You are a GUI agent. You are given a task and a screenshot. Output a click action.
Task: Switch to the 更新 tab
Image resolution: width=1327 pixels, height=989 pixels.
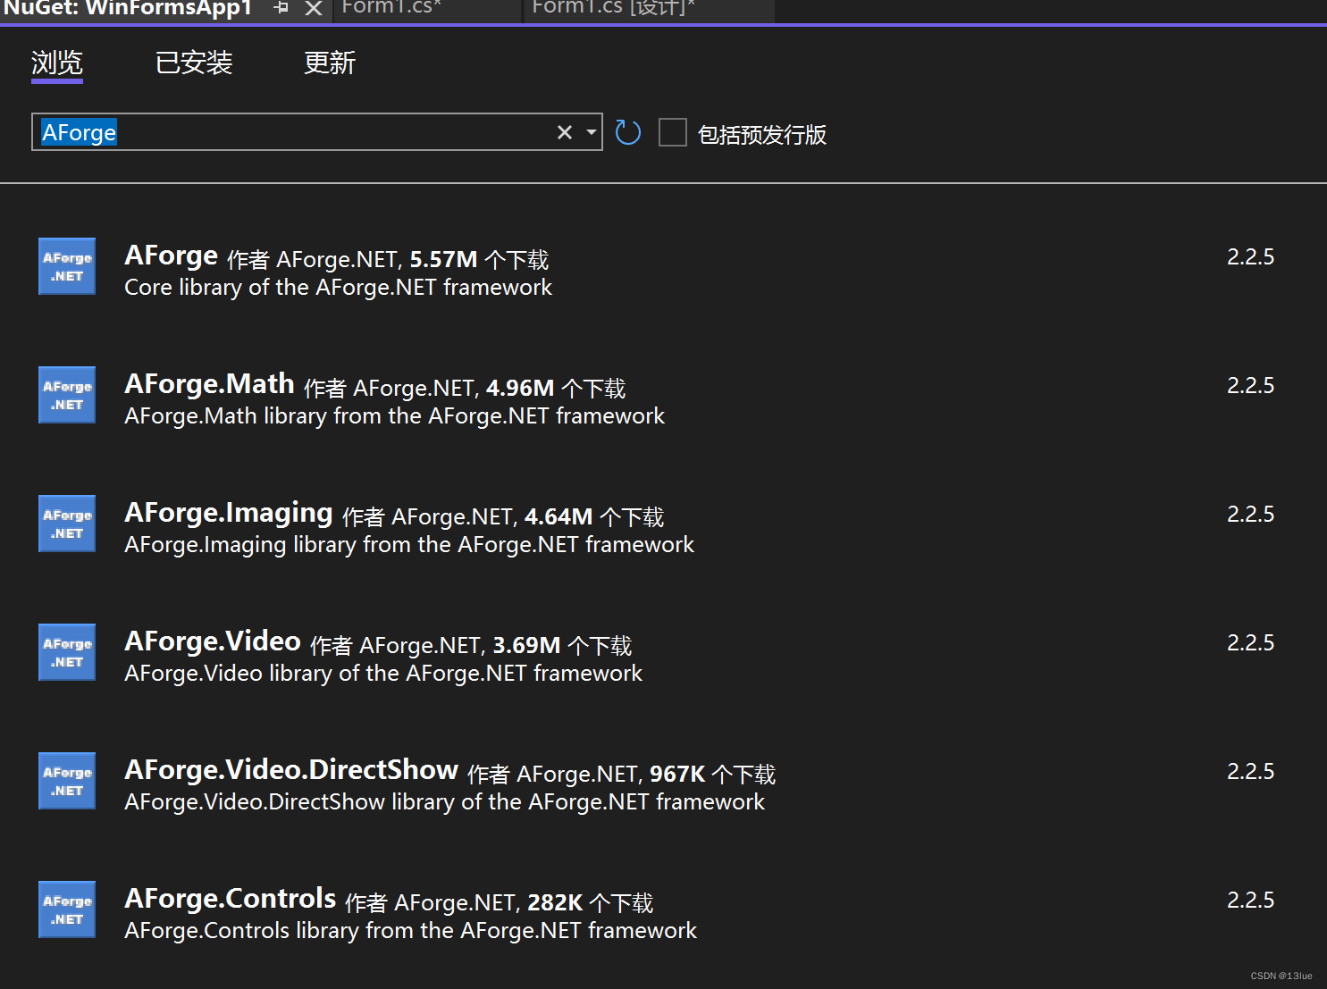(x=330, y=63)
